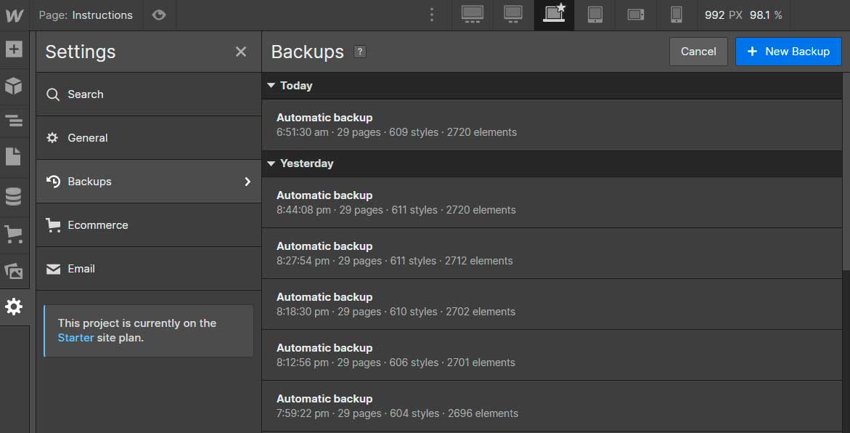Image resolution: width=850 pixels, height=433 pixels.
Task: Collapse the Yesterday backups group
Action: point(271,163)
